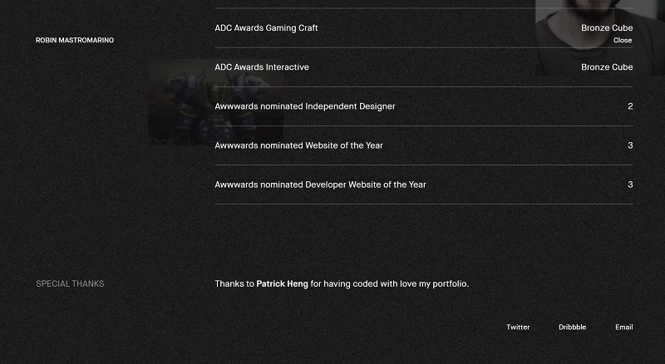Click count 2 beside Independent Designer
The width and height of the screenshot is (665, 364).
click(x=630, y=106)
